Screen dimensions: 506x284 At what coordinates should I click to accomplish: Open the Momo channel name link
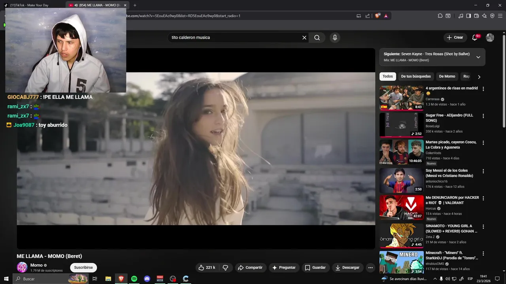point(36,265)
